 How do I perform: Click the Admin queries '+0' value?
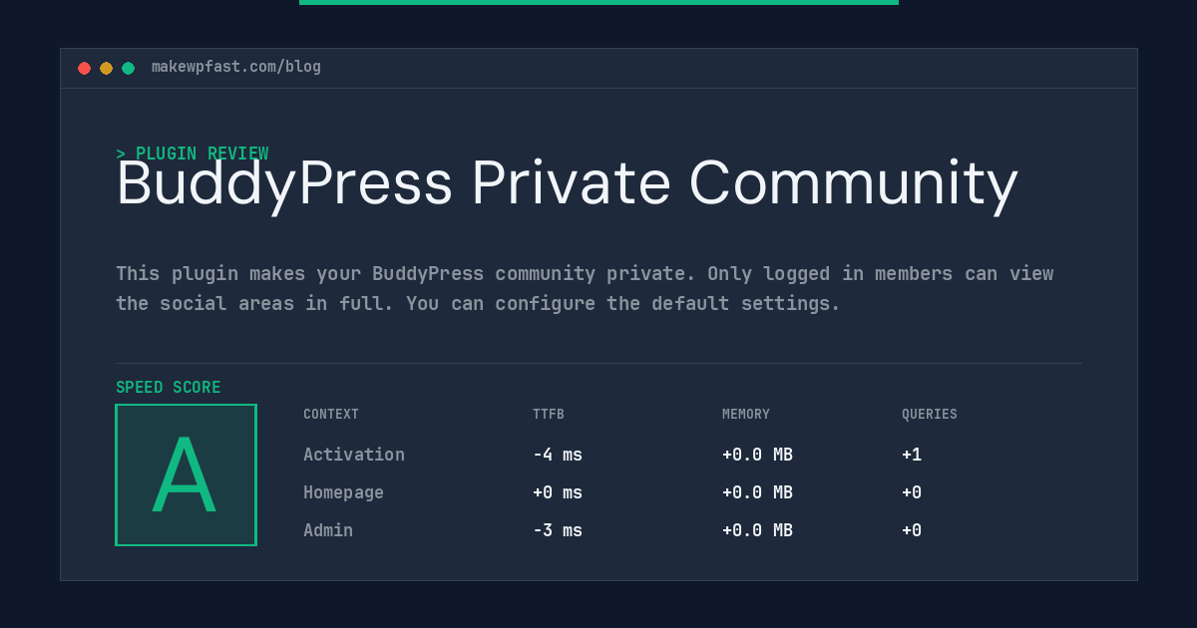point(912,530)
